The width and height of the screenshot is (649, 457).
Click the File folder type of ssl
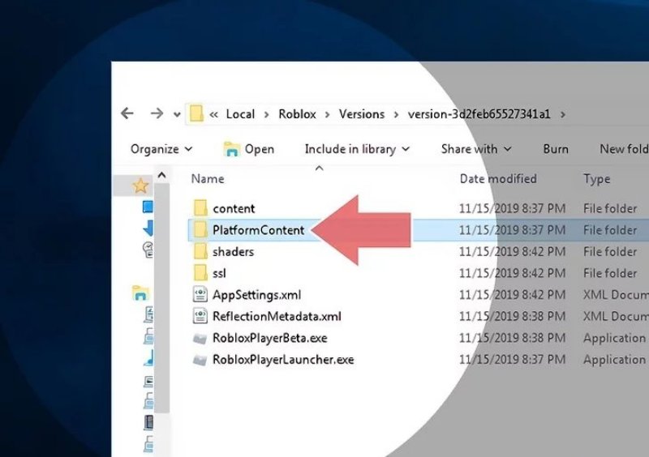tap(610, 273)
